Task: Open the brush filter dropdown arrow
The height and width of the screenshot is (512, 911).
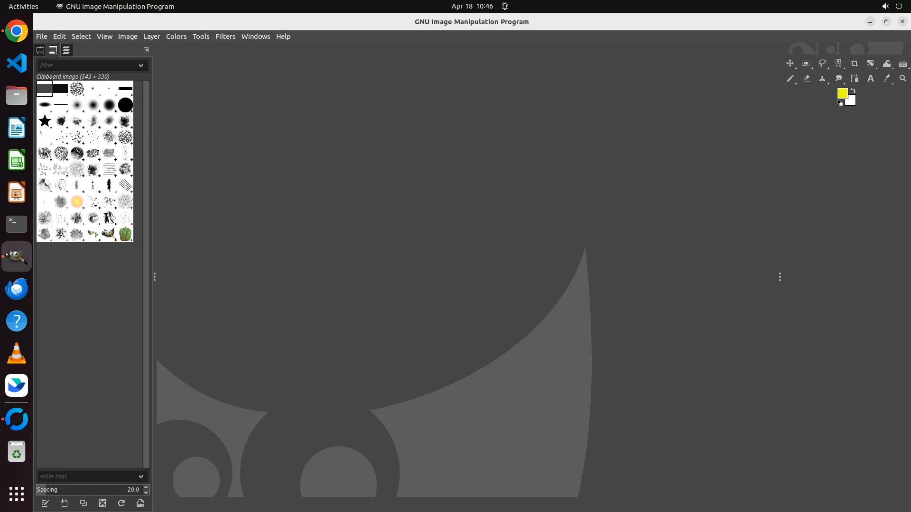Action: click(141, 65)
